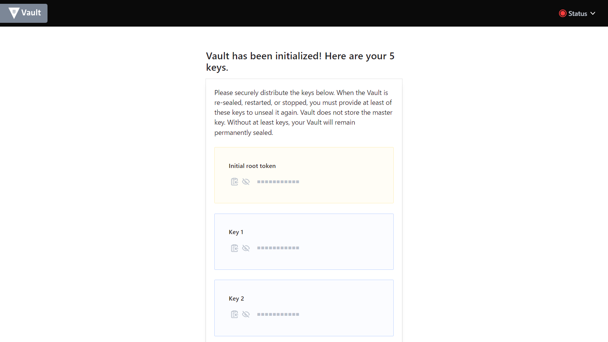The height and width of the screenshot is (342, 608).
Task: Copy the initial root token
Action: coord(234,182)
